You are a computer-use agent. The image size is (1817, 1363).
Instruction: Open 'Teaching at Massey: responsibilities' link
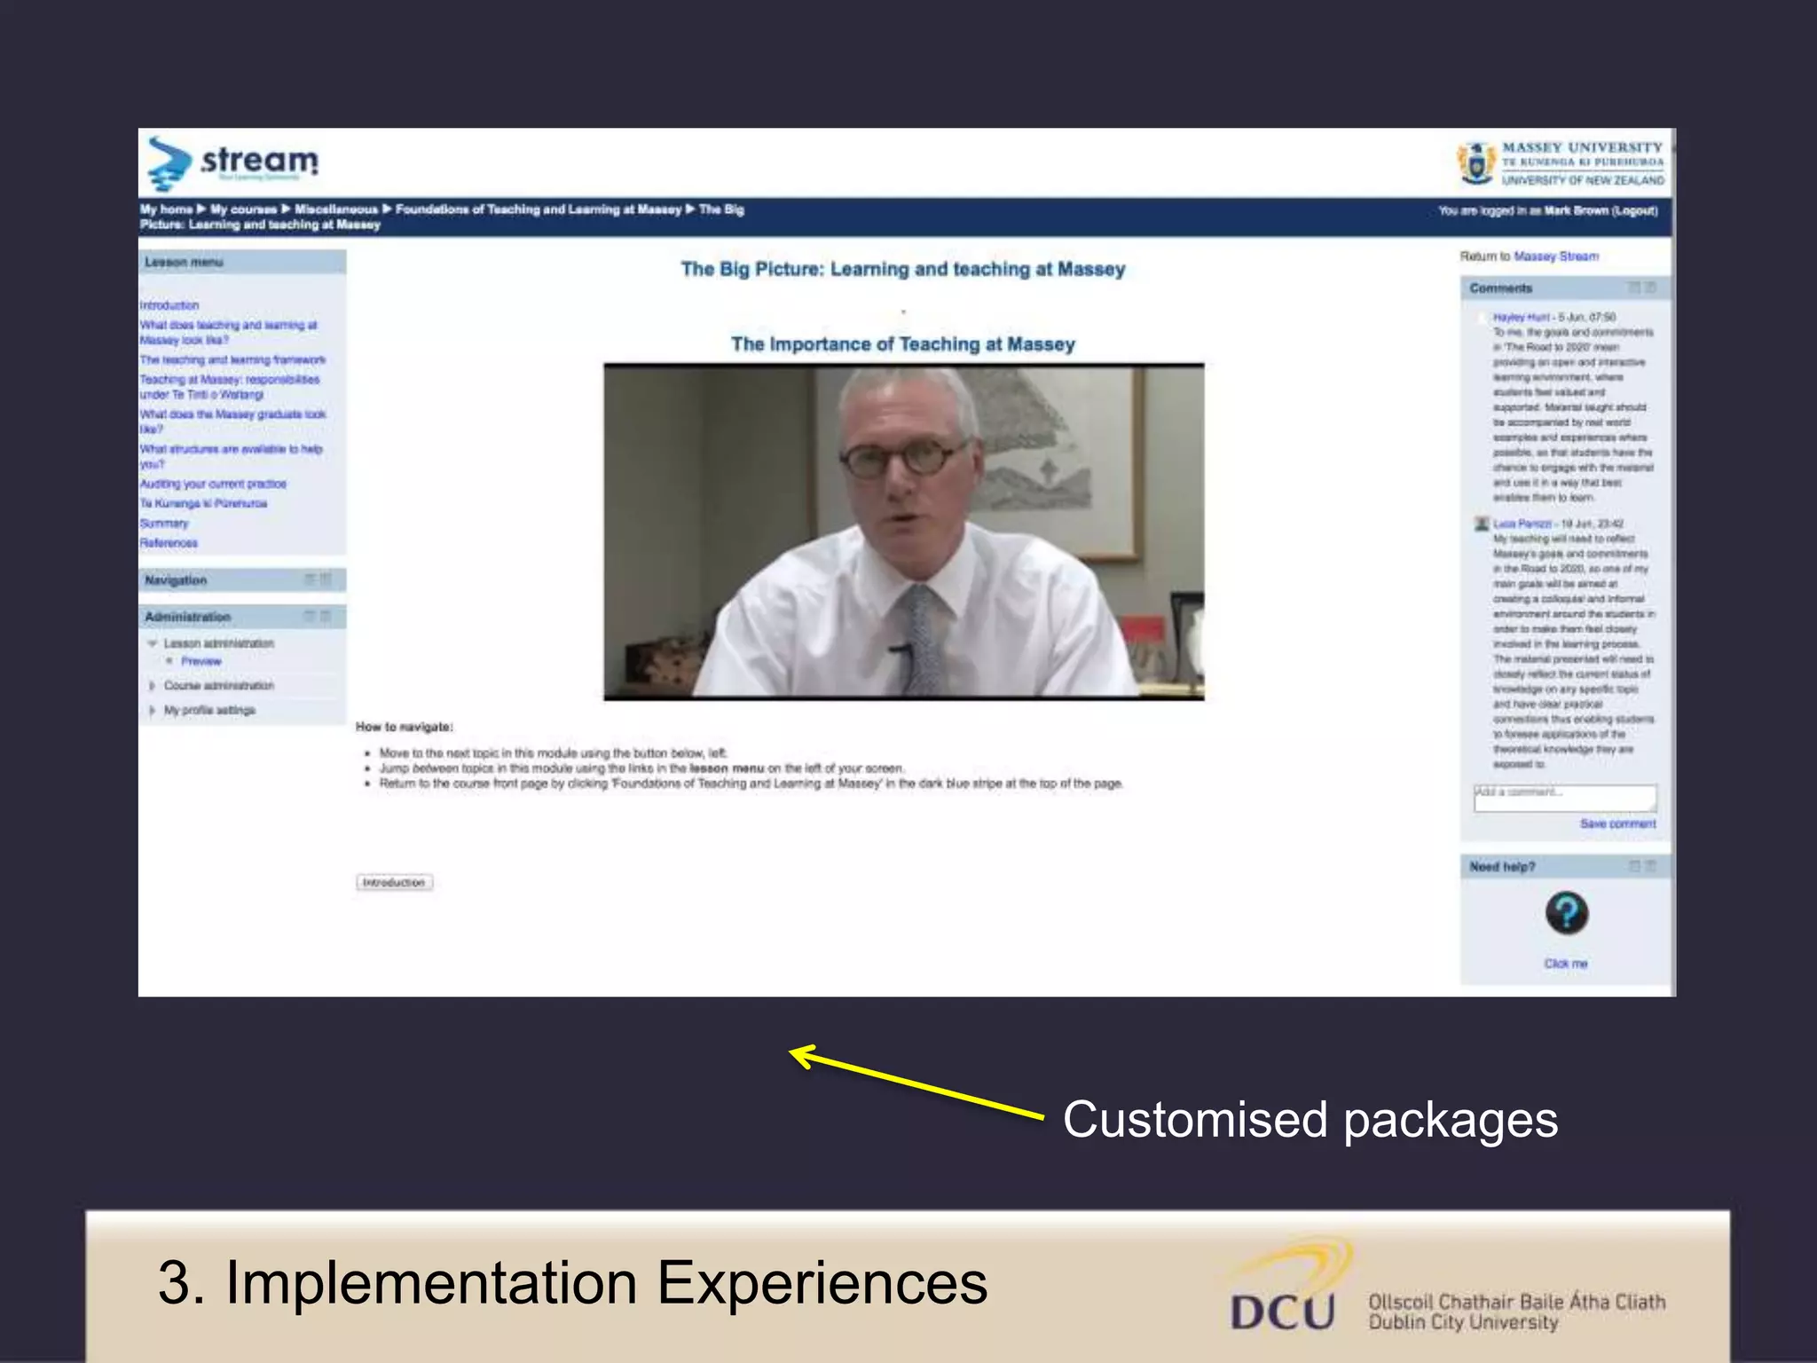(230, 386)
